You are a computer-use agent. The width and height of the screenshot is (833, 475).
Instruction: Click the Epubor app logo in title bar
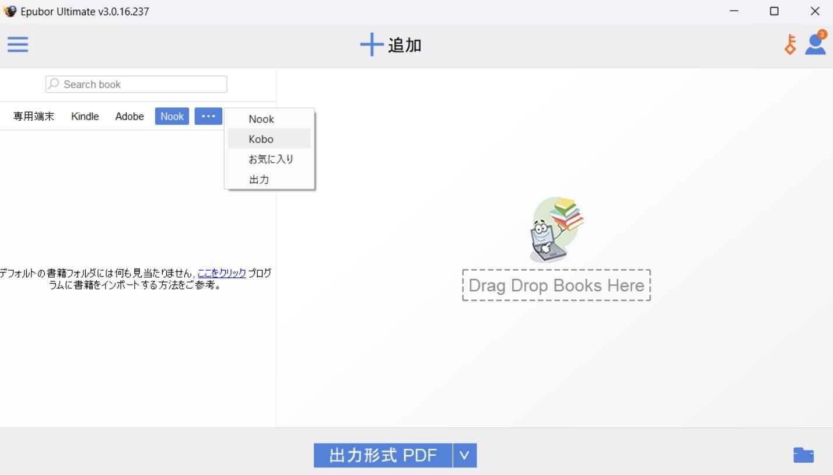(10, 11)
